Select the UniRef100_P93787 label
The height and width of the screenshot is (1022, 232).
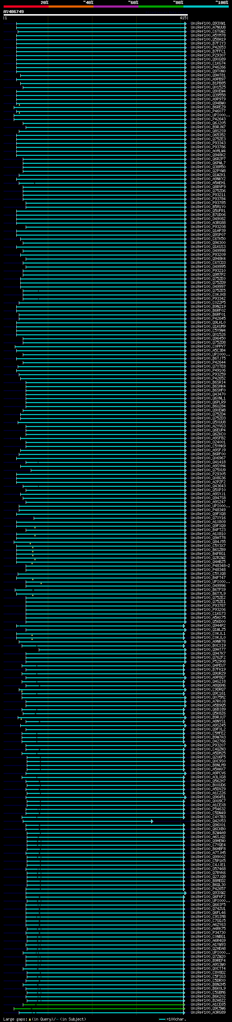208,605
